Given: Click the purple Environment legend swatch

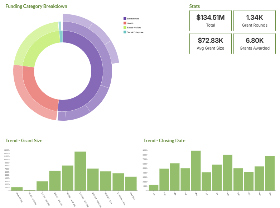Looking at the screenshot, I should (x=125, y=19).
